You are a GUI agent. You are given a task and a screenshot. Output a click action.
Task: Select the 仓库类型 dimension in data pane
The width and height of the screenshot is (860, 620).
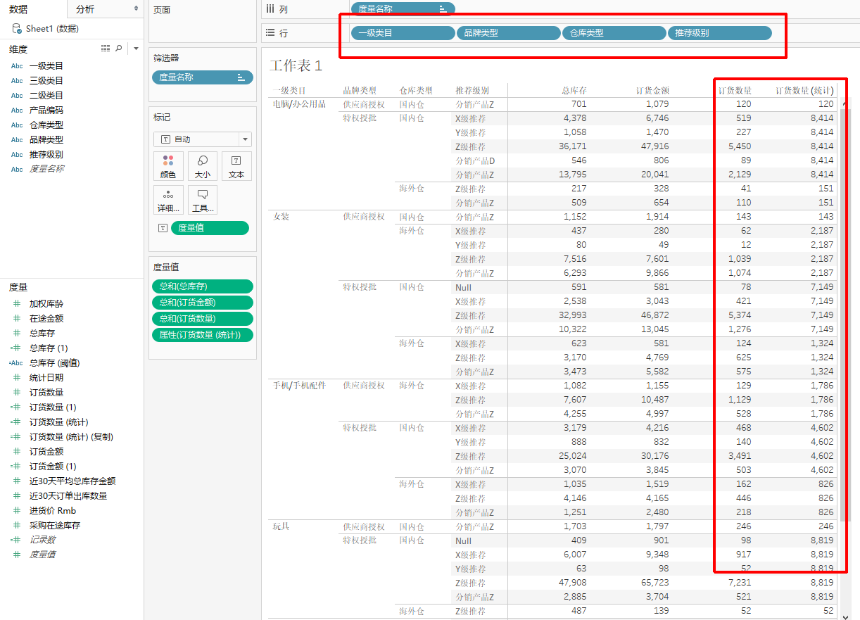click(x=46, y=125)
